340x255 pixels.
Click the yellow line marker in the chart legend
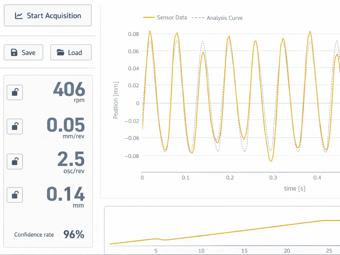point(148,18)
